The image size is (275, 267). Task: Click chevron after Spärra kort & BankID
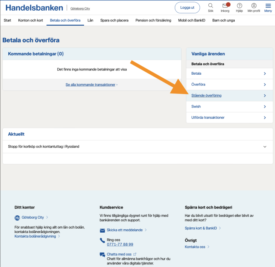(x=220, y=228)
